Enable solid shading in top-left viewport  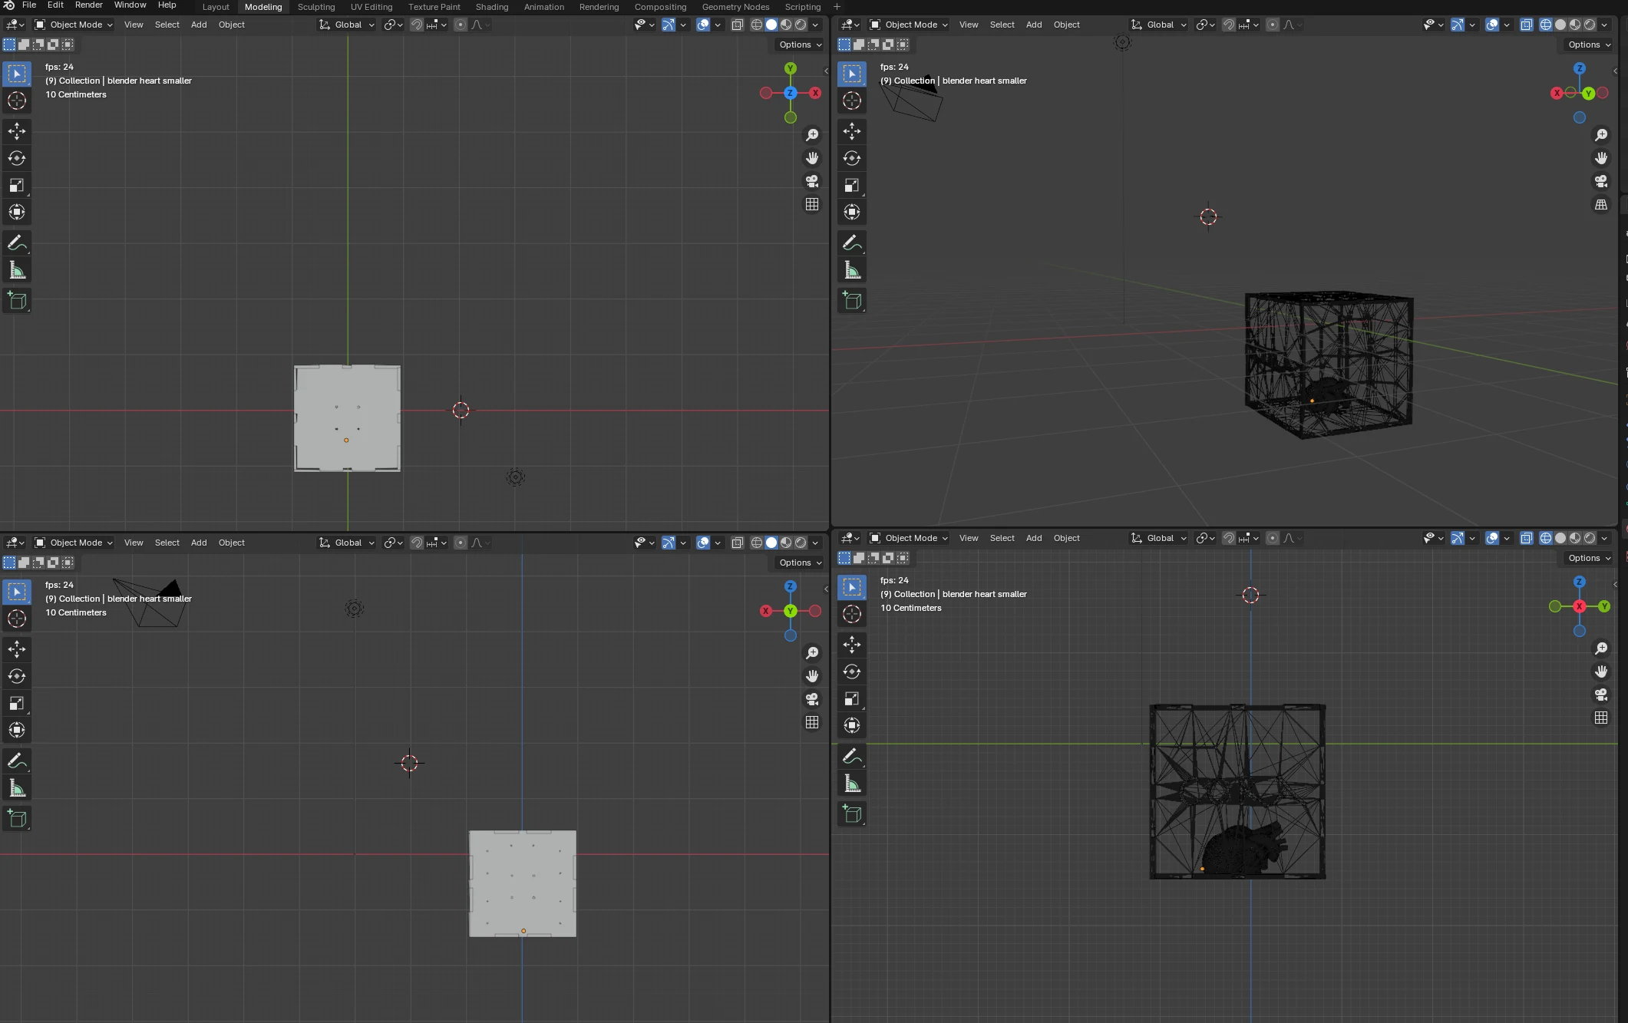(x=771, y=25)
